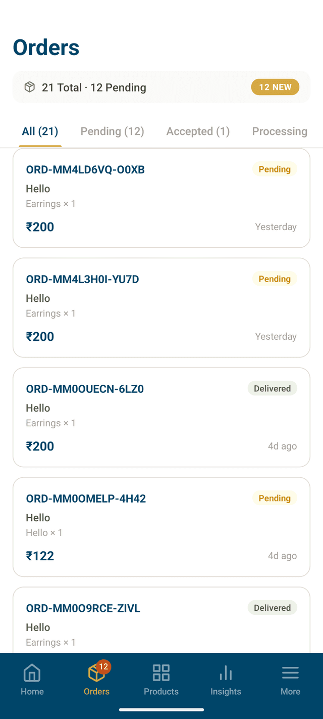Toggle Pending badge on ORD-MM0OMELP-4H42
The image size is (323, 719).
274,498
